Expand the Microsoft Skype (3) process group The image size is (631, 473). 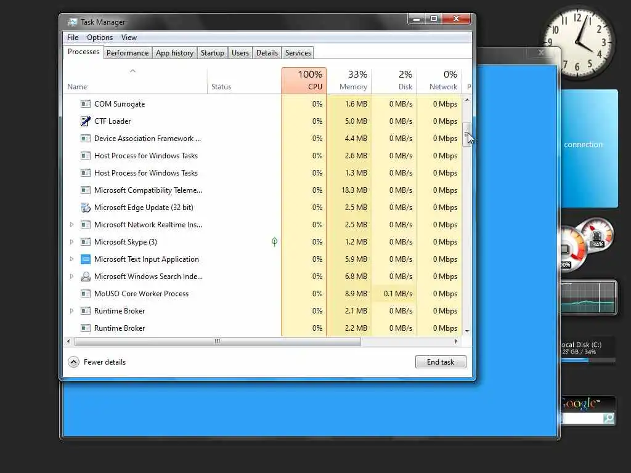[71, 242]
